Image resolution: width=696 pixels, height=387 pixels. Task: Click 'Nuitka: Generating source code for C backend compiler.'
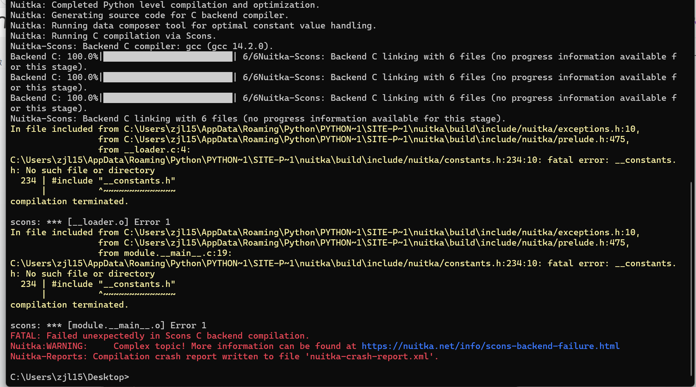tap(149, 15)
